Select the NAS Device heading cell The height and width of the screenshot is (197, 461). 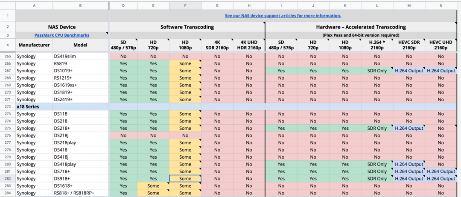click(x=62, y=27)
